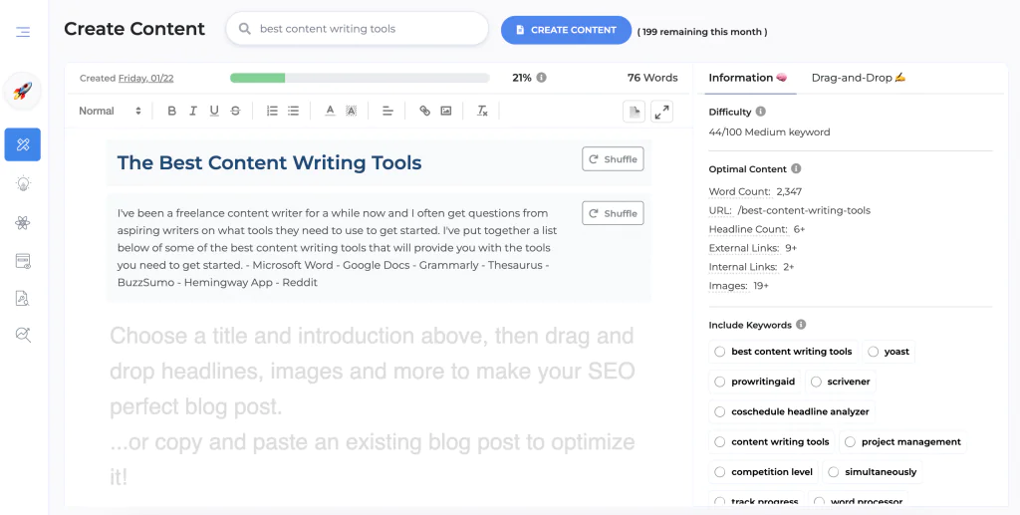Viewport: 1020px width, 515px height.
Task: Insert a hyperlink
Action: coord(424,112)
